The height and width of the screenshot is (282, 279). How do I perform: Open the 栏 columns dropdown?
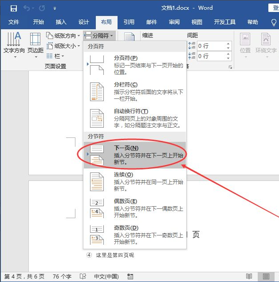(x=55, y=56)
